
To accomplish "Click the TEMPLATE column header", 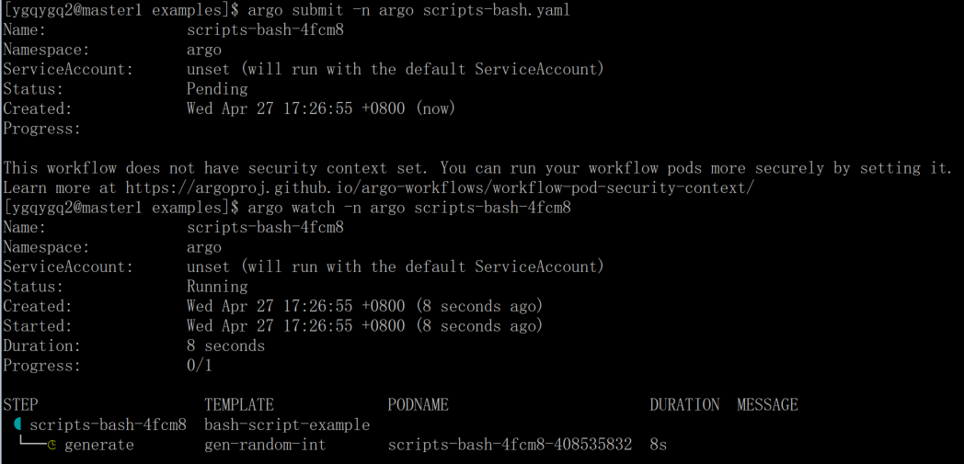I will pyautogui.click(x=238, y=404).
